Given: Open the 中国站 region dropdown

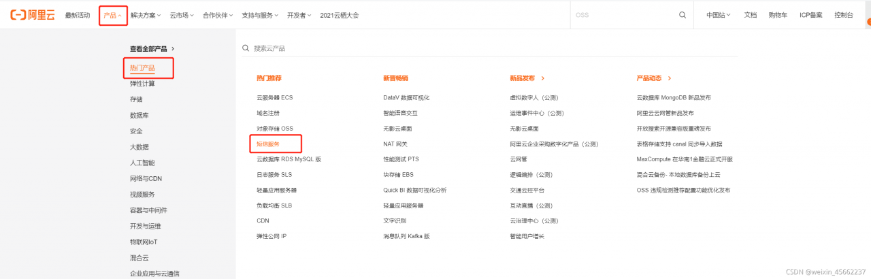Looking at the screenshot, I should tap(718, 15).
